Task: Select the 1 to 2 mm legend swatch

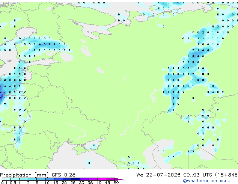Action: pyautogui.click(x=24, y=179)
